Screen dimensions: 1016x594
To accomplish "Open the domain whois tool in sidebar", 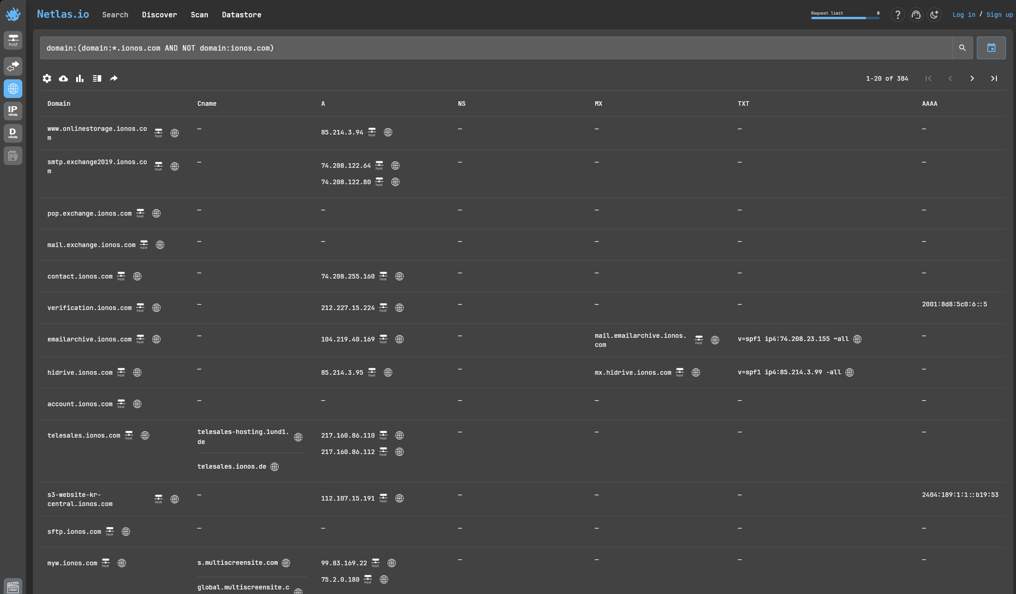I will tap(13, 133).
